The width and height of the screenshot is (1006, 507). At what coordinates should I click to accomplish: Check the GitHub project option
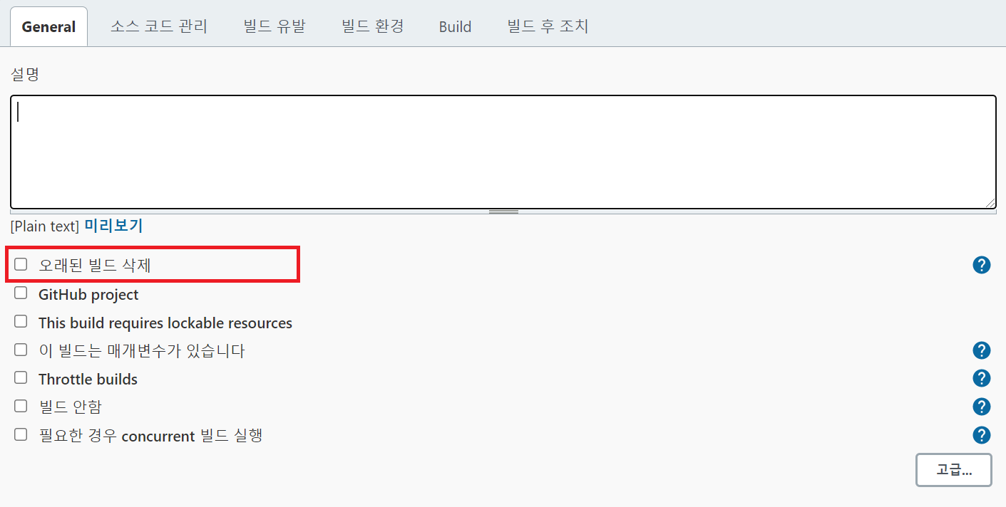point(20,292)
